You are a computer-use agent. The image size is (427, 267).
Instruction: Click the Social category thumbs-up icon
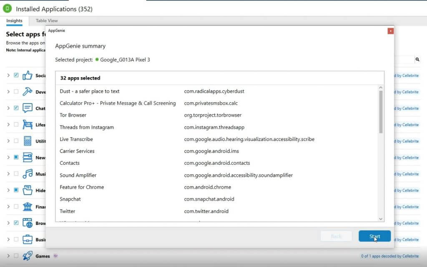tap(27, 76)
